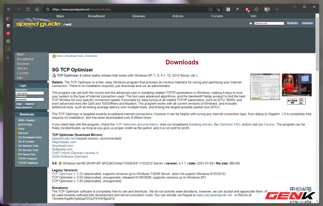Open the Articles top navigation menu
The image size is (323, 206).
pyautogui.click(x=178, y=16)
